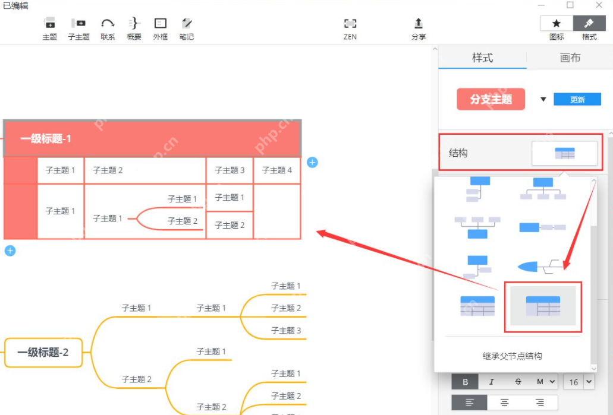Enable italic text style
The height and width of the screenshot is (415, 613).
492,381
